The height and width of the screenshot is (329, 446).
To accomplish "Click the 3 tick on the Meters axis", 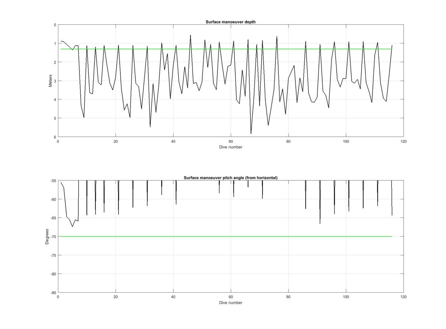I will [55, 81].
